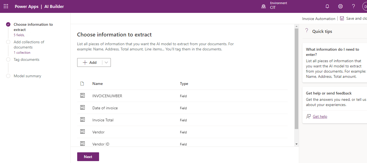
Task: Click the Power Apps title
Action: click(27, 6)
